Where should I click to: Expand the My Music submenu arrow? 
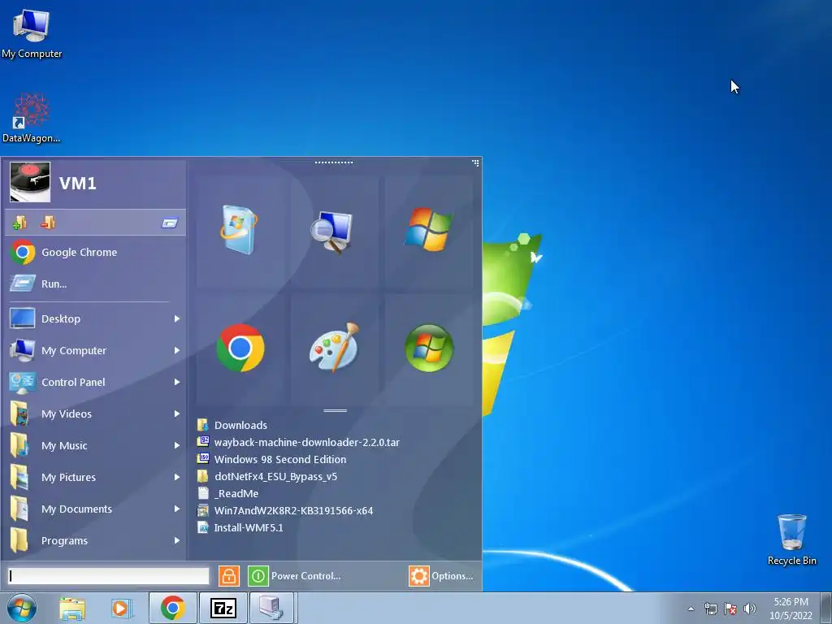[176, 445]
